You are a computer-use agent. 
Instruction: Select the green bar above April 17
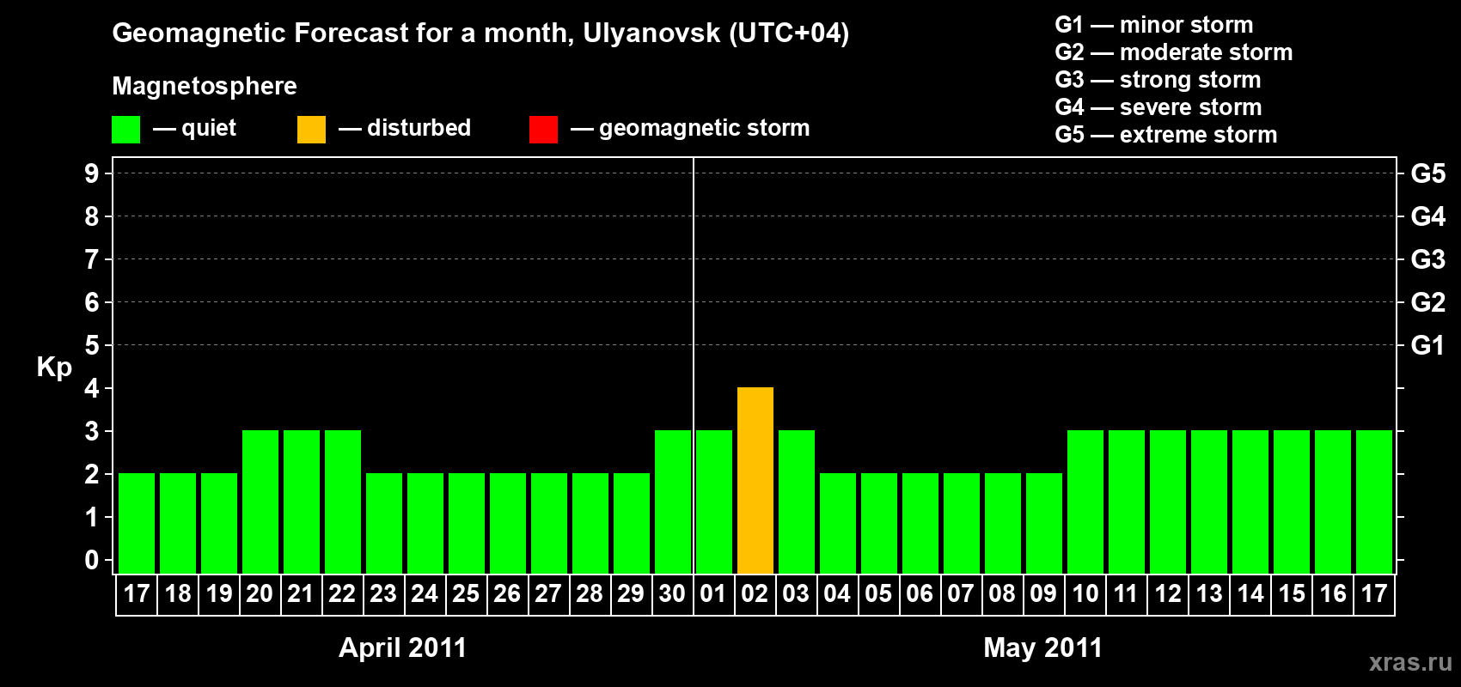pos(137,523)
